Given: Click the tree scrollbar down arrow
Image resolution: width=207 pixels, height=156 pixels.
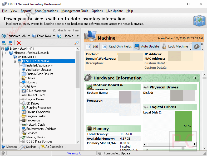Looking at the screenshot, I should [x=78, y=141].
